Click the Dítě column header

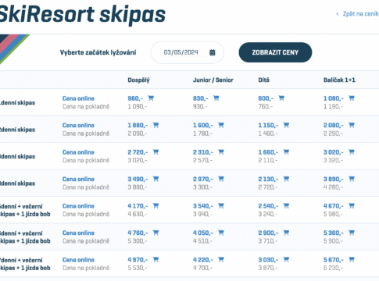pos(263,80)
